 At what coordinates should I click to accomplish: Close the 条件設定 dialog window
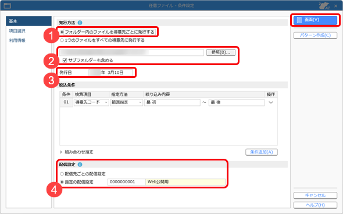pos(336,6)
